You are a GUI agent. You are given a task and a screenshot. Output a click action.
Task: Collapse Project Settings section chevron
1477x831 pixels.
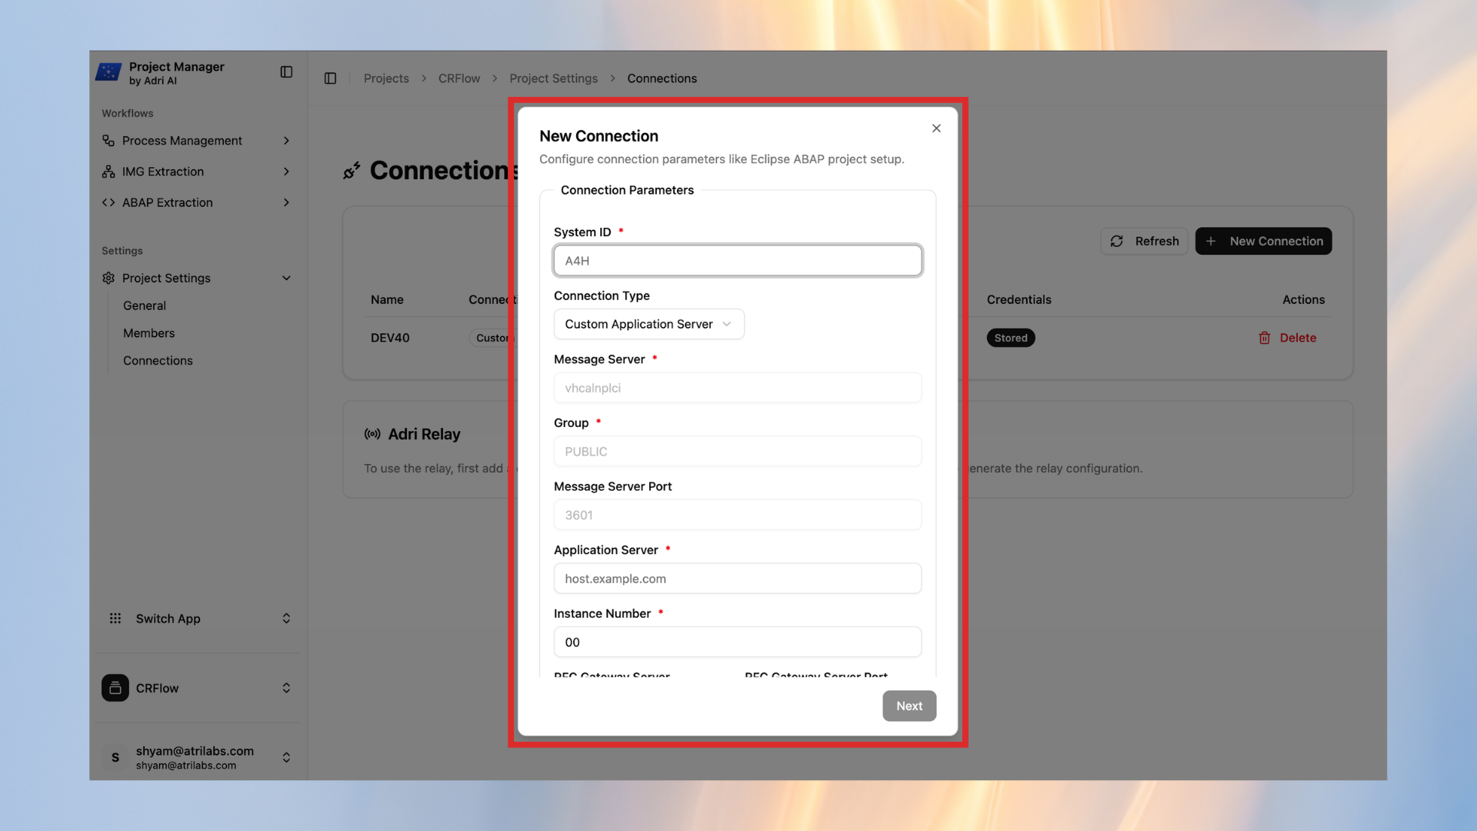coord(286,278)
